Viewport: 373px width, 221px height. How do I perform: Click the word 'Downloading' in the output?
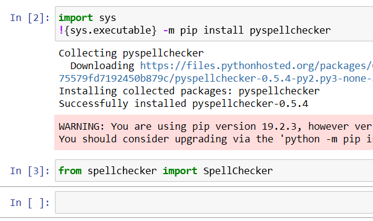(x=102, y=66)
